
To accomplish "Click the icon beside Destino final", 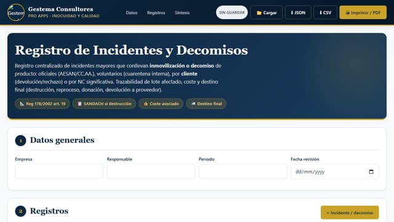I will point(193,104).
